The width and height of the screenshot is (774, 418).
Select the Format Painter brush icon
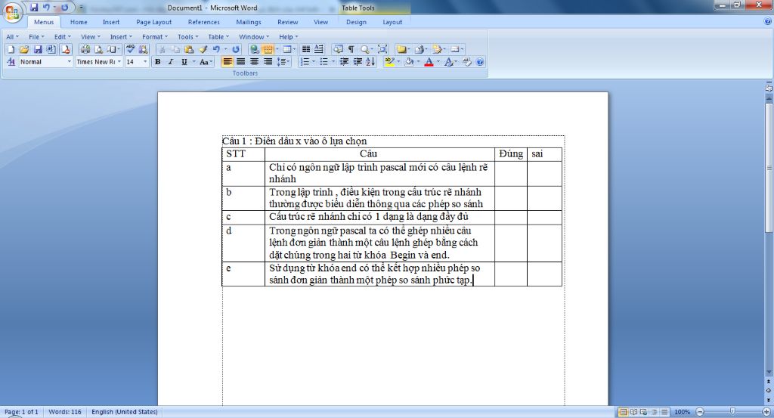[203, 49]
